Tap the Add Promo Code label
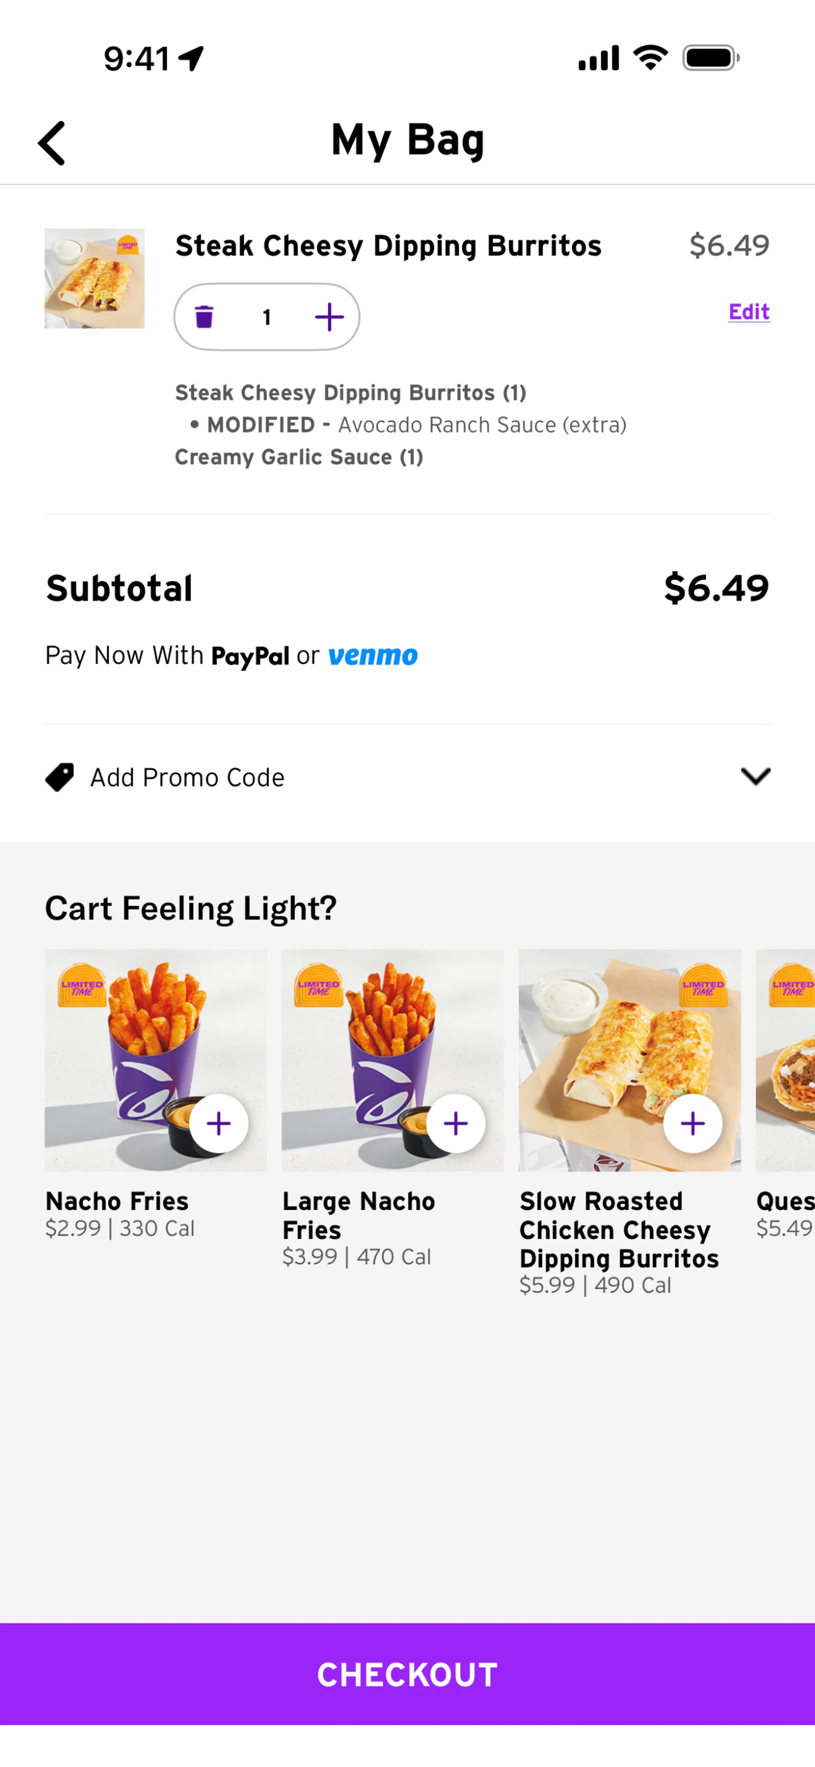The image size is (815, 1767). [x=187, y=777]
